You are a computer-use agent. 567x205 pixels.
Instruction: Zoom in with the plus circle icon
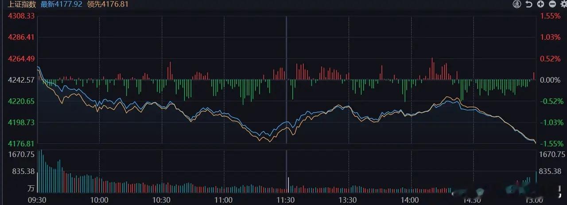tap(540, 4)
